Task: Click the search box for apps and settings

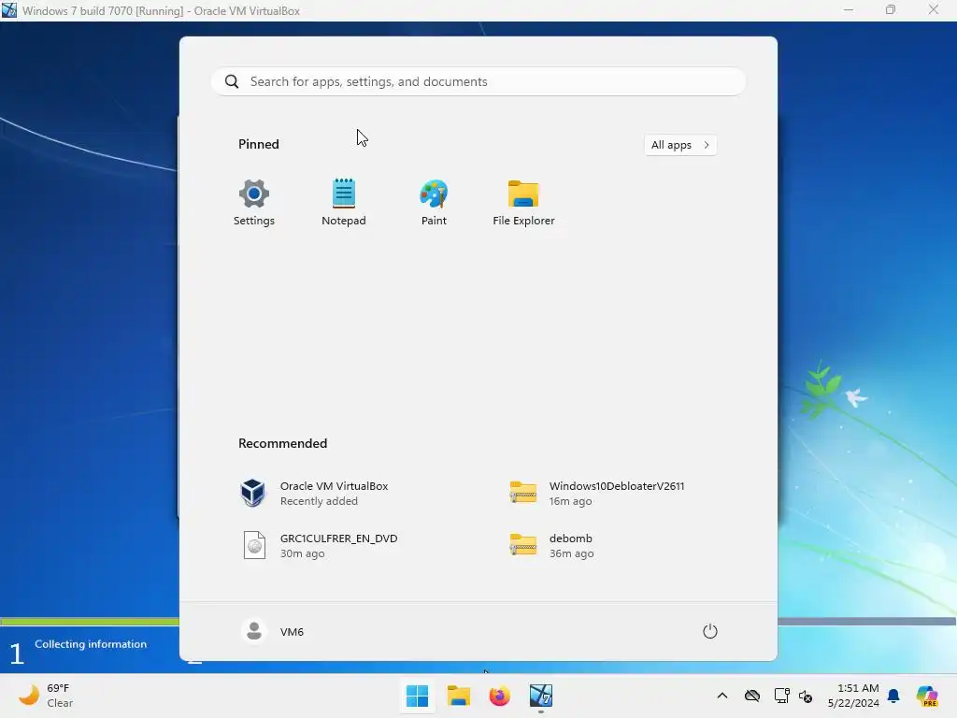Action: pyautogui.click(x=478, y=81)
